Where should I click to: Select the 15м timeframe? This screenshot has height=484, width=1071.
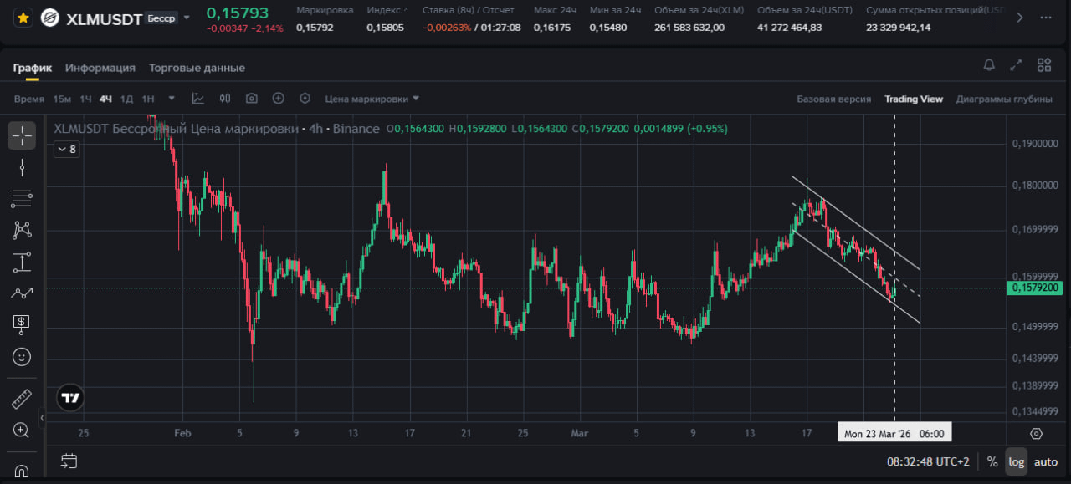62,99
